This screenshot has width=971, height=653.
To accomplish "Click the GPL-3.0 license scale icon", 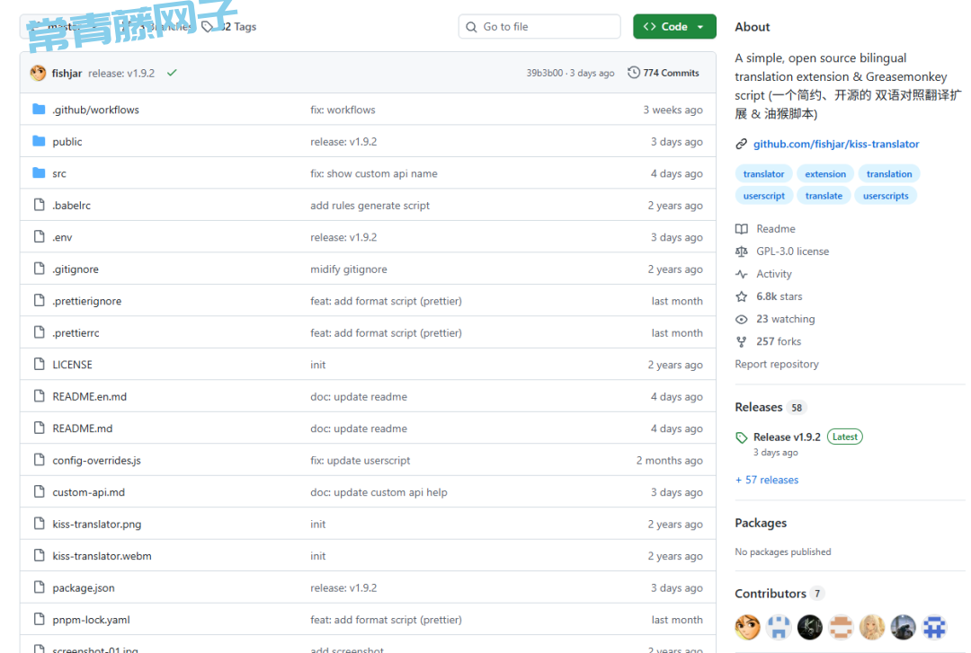I will point(741,251).
